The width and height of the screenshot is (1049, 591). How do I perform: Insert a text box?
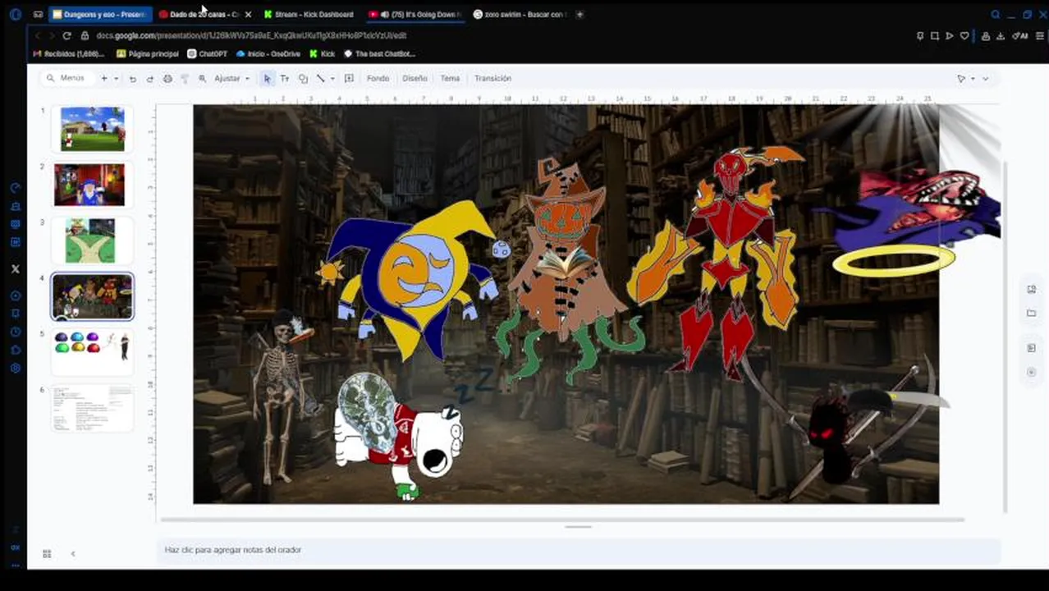click(x=285, y=79)
